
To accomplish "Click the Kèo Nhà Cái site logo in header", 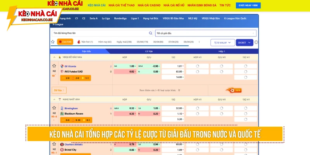I will tap(65, 5).
